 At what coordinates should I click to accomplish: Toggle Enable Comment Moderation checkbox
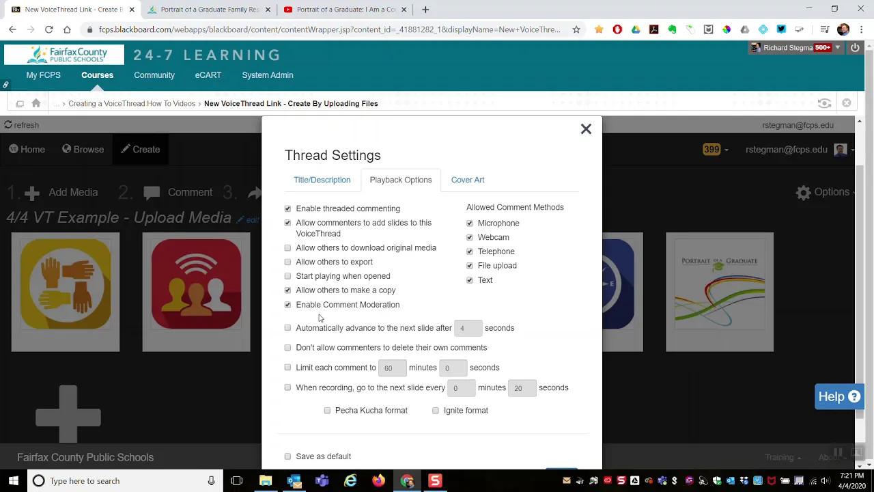[287, 305]
